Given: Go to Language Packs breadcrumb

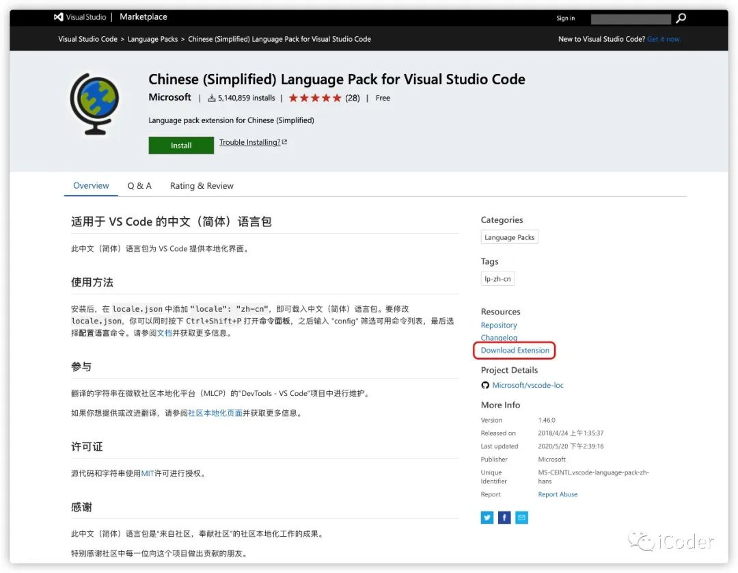Looking at the screenshot, I should coord(152,39).
